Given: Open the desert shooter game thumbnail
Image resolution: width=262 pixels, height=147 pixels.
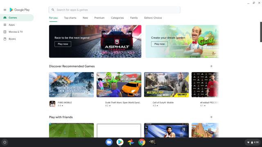Looking at the screenshot, I should coord(205,130).
